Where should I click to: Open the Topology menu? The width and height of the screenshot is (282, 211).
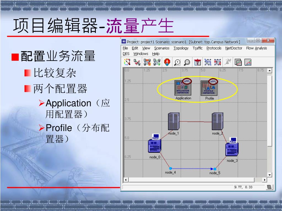tap(181, 48)
